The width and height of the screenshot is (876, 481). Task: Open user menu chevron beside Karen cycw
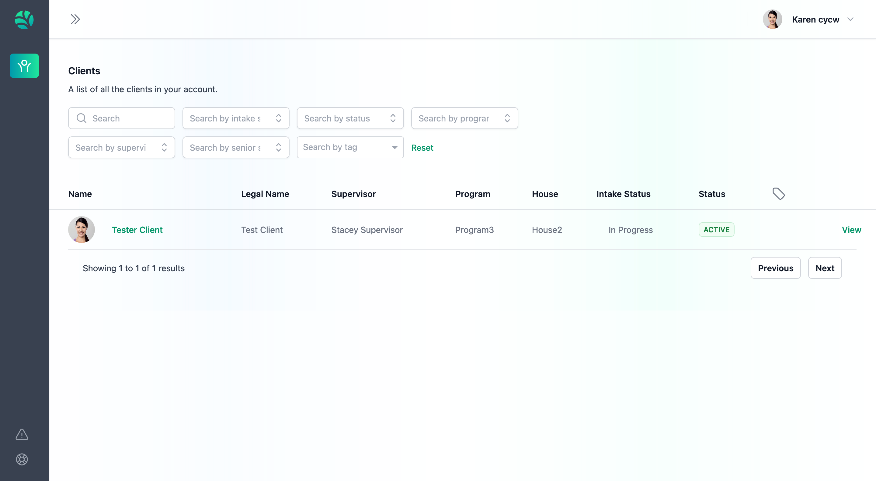(x=850, y=19)
